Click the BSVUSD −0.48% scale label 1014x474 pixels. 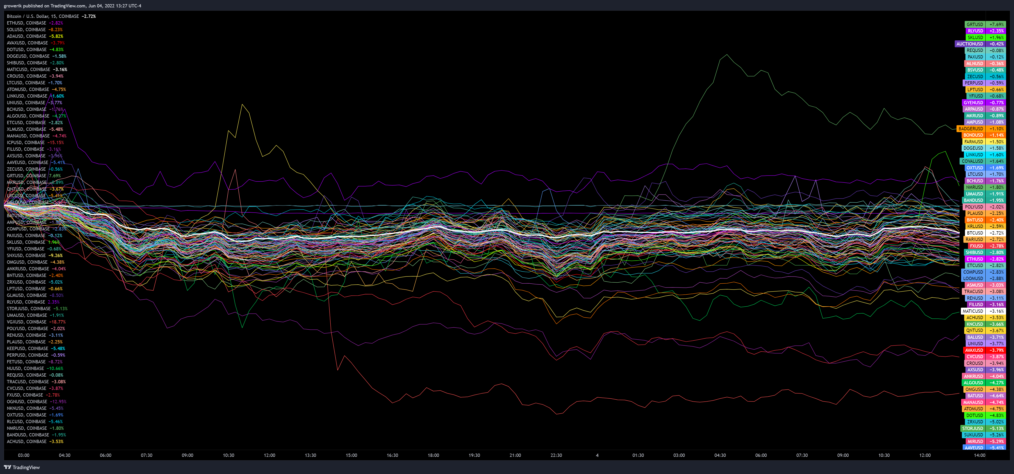pos(985,70)
